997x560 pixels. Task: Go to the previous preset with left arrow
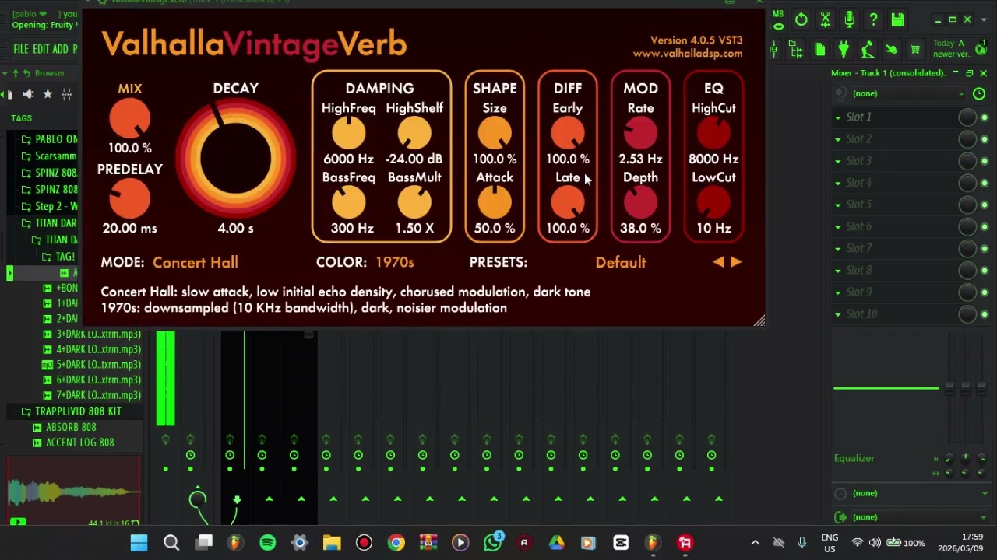(x=718, y=262)
